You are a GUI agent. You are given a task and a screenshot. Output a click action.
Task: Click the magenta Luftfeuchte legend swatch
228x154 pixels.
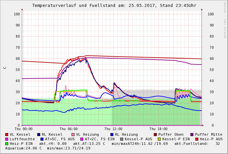[x=7, y=139]
